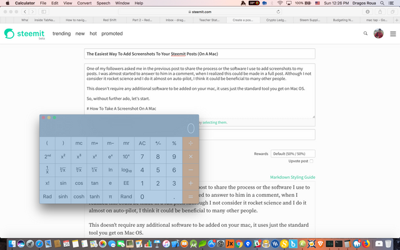Screen dimensions: 400x250
Task: Open the Trash in the Dock
Action: pos(388,244)
